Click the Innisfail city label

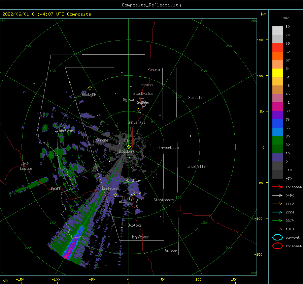[x=136, y=122]
